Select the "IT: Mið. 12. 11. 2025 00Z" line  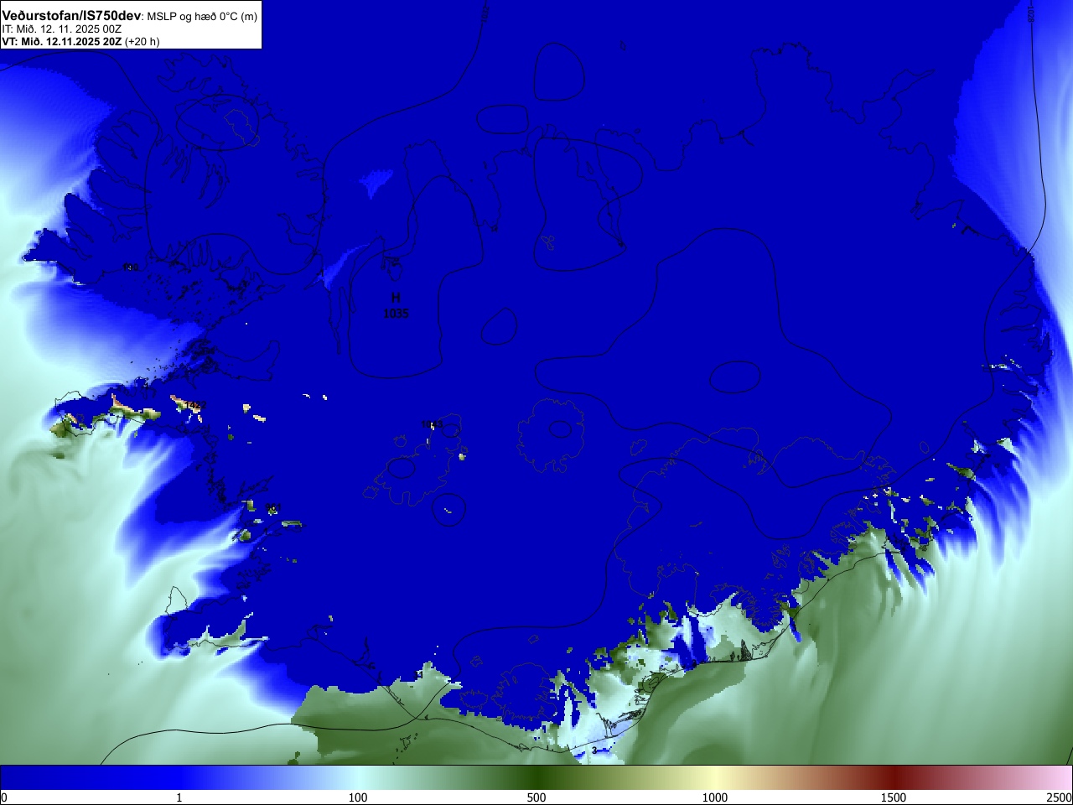(61, 29)
